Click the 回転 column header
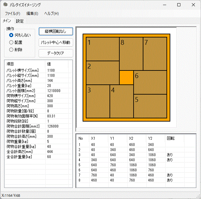 point(171,138)
